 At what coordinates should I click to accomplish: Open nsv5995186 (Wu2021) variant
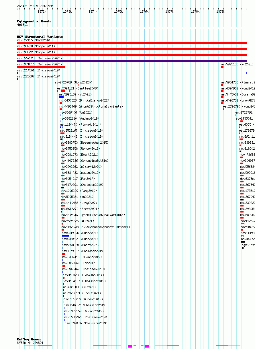237,64
